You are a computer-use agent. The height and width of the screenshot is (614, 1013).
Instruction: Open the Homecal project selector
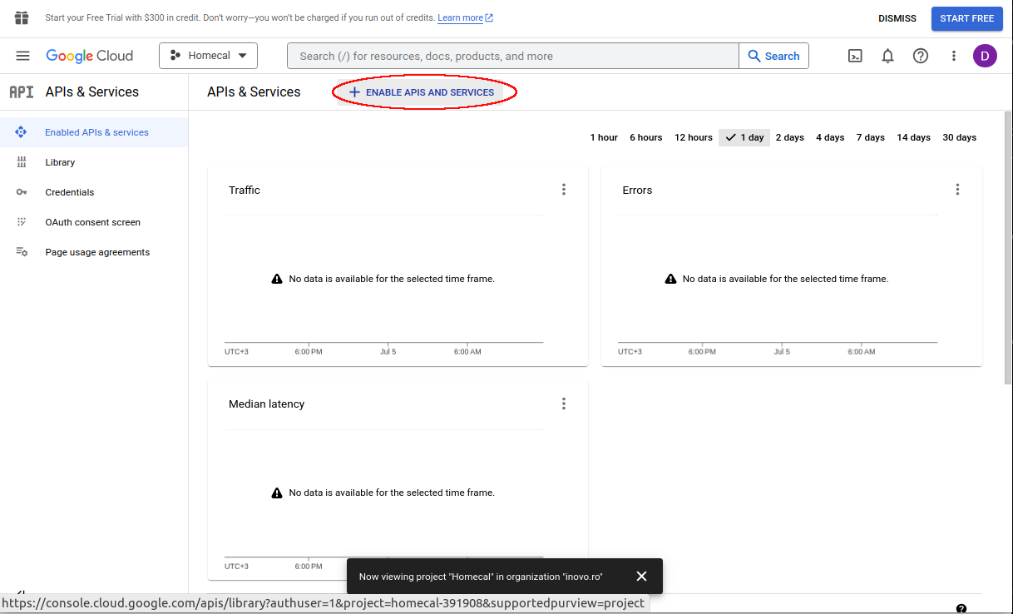(208, 55)
